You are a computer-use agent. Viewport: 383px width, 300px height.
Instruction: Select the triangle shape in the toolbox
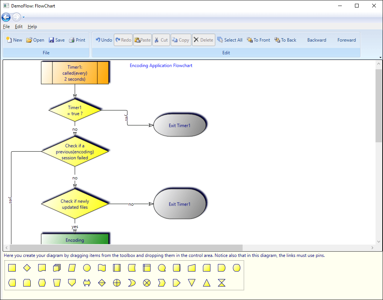(206, 283)
